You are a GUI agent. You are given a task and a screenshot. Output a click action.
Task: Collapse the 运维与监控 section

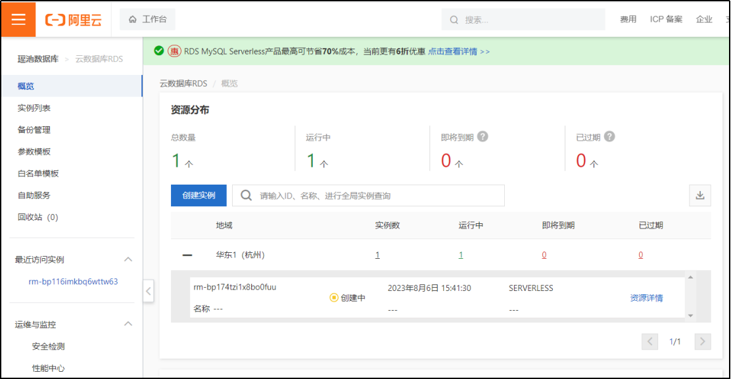point(128,324)
